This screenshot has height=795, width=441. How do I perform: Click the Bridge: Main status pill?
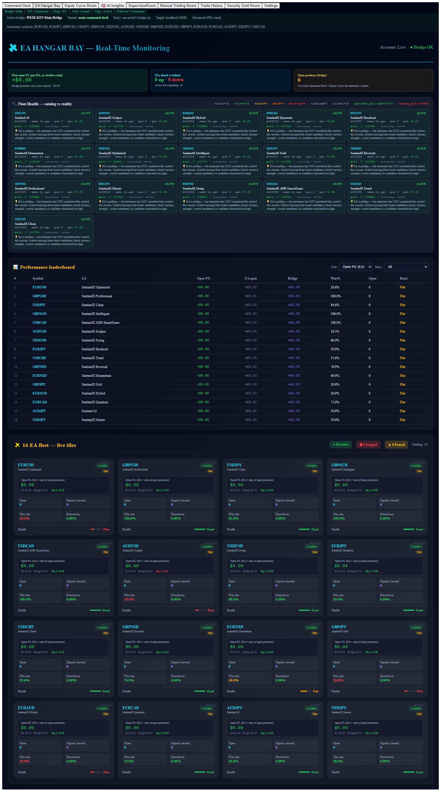pos(14,11)
